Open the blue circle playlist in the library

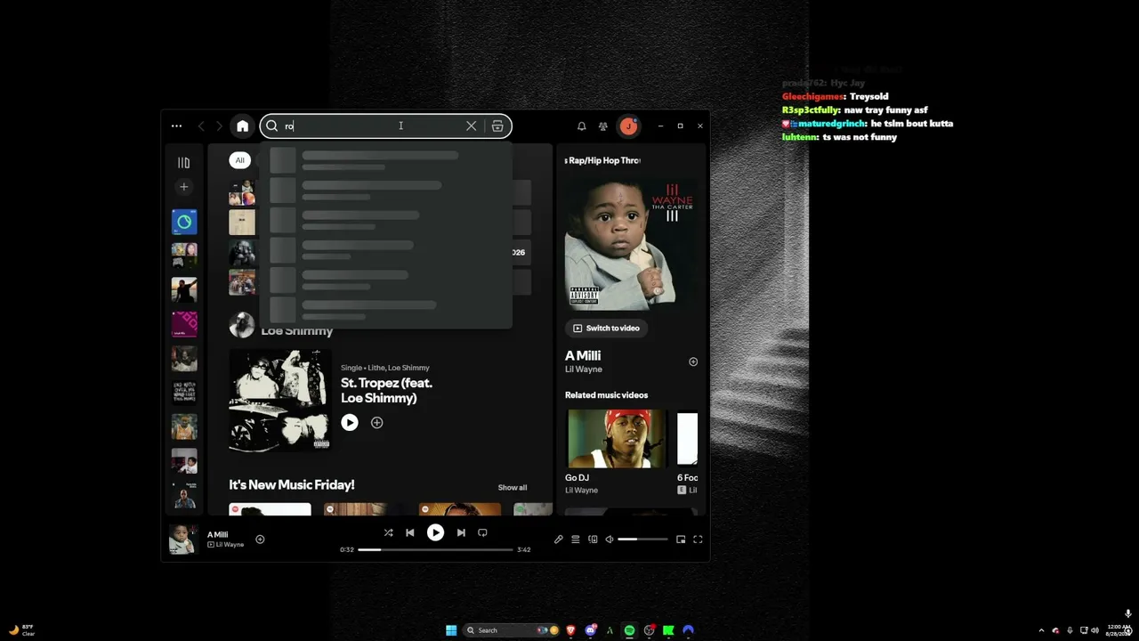pos(184,222)
